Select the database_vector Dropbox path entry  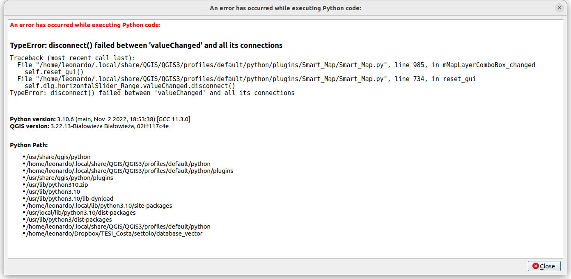click(x=114, y=233)
